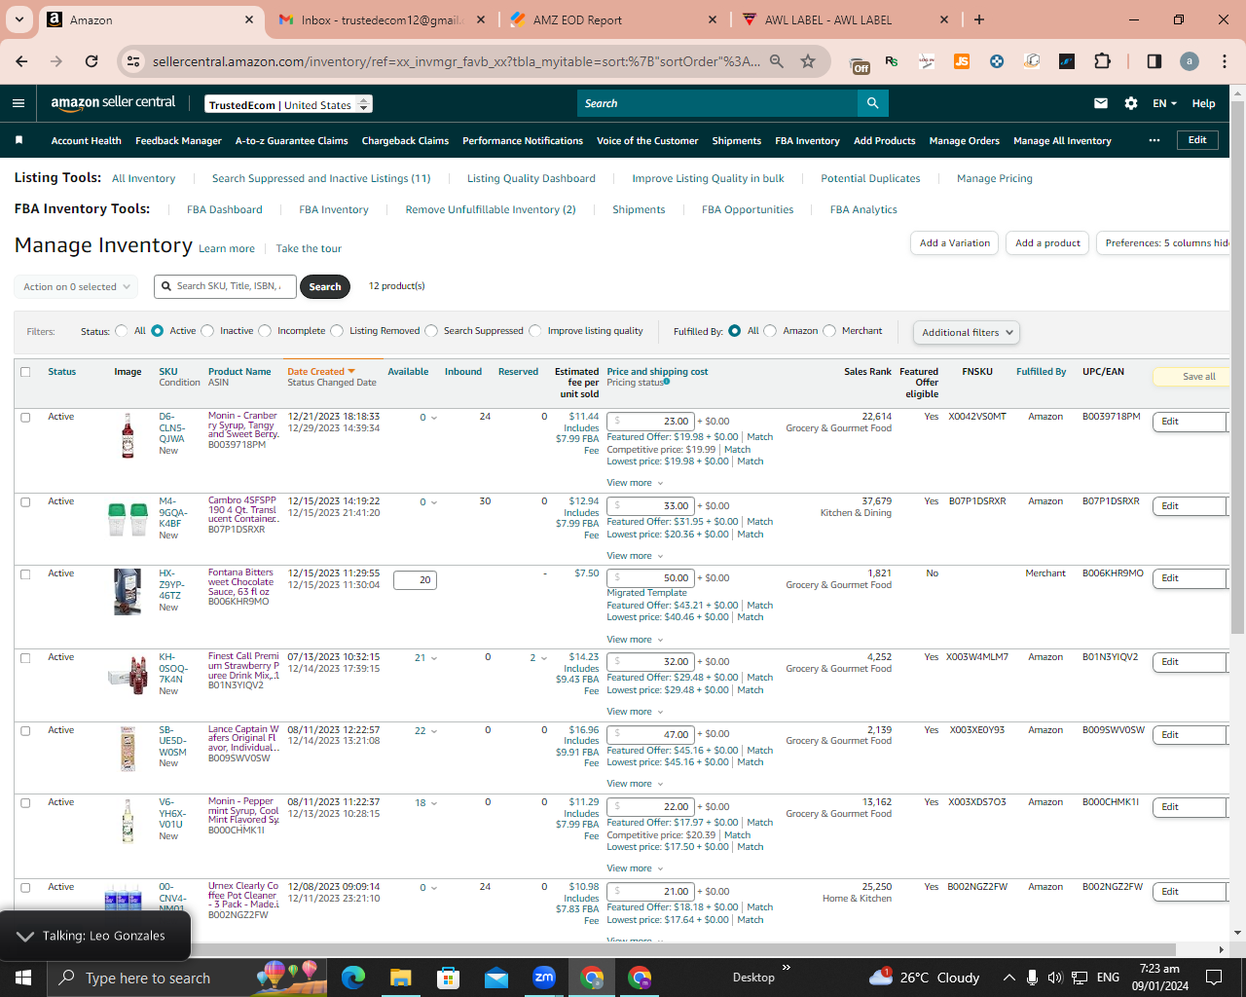
Task: Click the Amazon Seller Central logo
Action: [113, 103]
